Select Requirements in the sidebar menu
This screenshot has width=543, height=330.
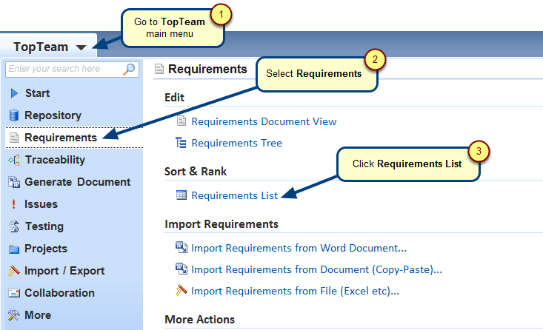coord(60,138)
